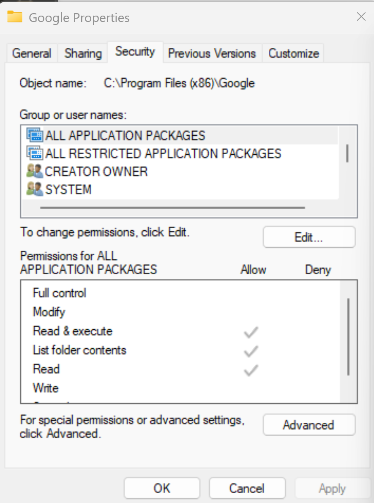Click the permissions list vertical scrollbar
The width and height of the screenshot is (374, 503).
348,336
